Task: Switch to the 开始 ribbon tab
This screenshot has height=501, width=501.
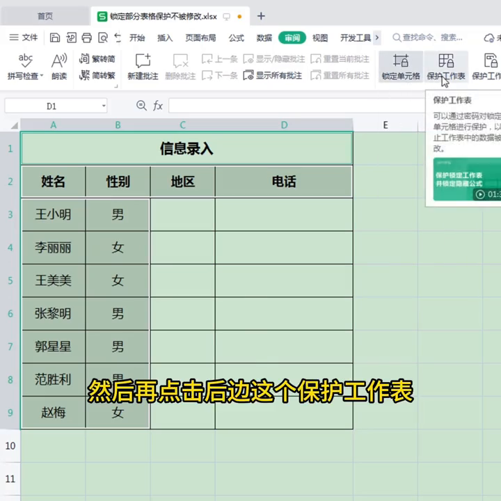Action: 137,38
